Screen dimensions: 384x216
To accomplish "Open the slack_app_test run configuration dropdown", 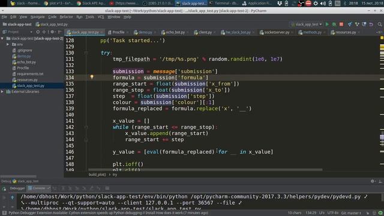I will point(307,24).
